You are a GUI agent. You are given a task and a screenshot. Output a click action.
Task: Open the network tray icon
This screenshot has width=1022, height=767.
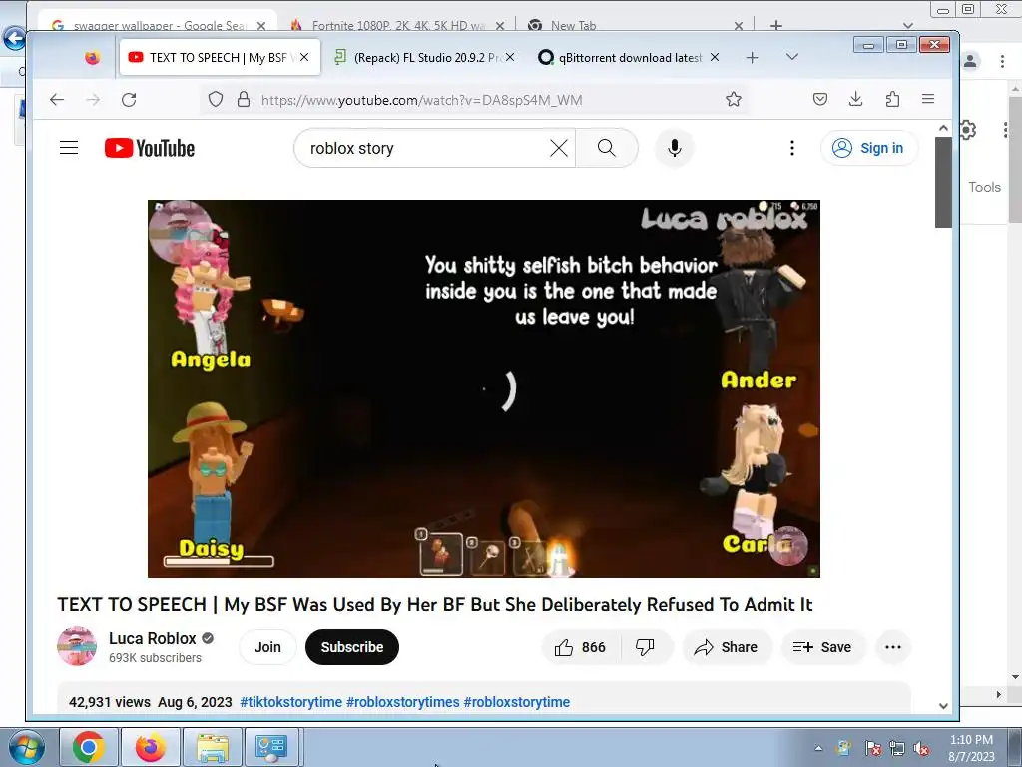tap(897, 749)
